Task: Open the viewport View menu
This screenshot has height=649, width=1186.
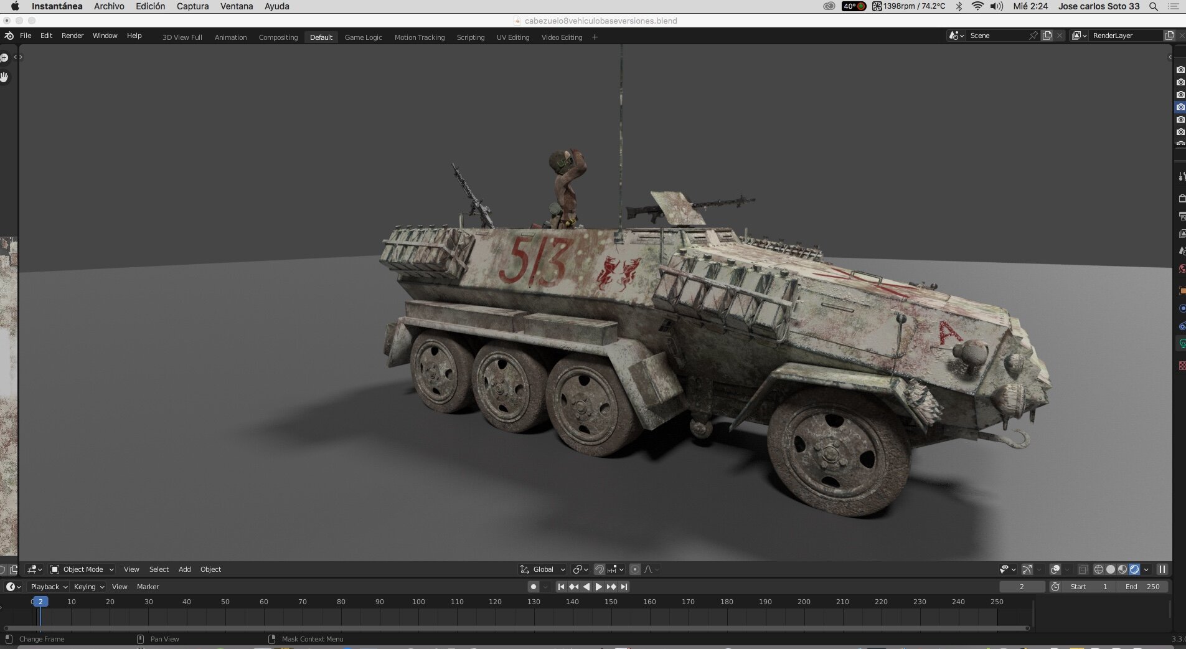Action: tap(131, 569)
